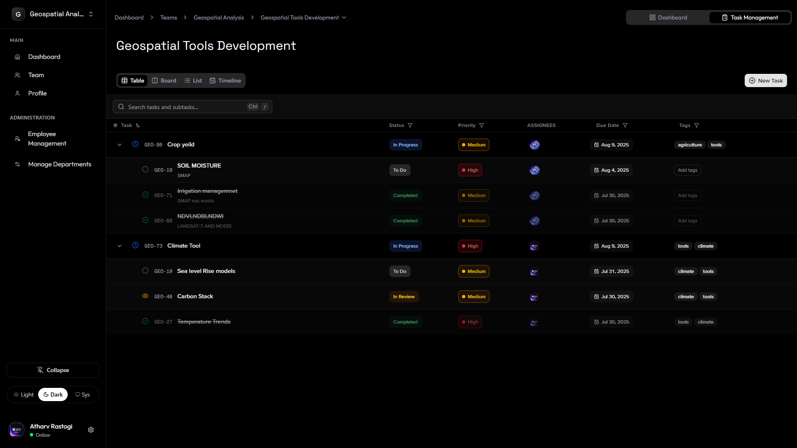Collapse the Crop yeild task group
The height and width of the screenshot is (448, 797).
119,144
